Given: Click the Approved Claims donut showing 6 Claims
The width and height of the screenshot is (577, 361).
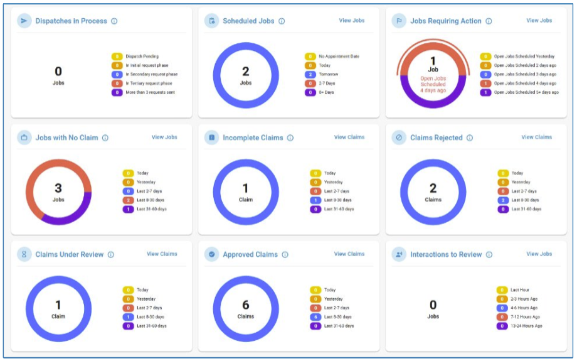Looking at the screenshot, I should (x=246, y=309).
